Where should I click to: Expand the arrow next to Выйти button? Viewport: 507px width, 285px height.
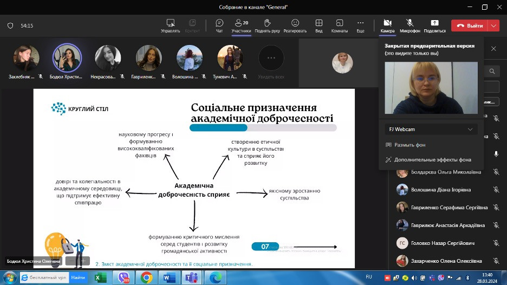point(493,25)
